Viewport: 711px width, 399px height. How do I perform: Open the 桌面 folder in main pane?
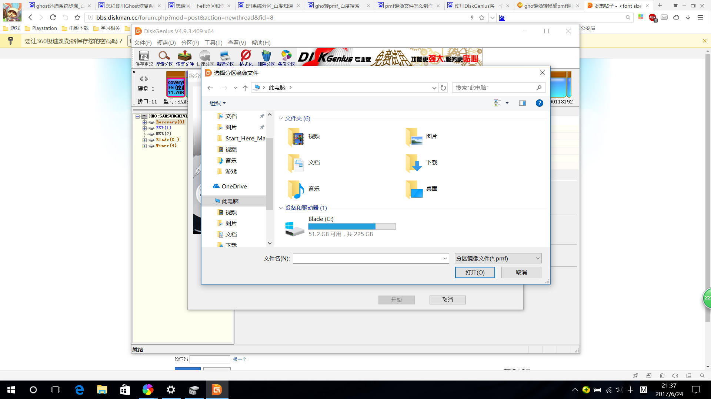point(422,189)
